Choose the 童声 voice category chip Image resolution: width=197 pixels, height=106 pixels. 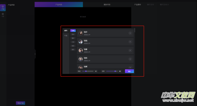pos(73,38)
